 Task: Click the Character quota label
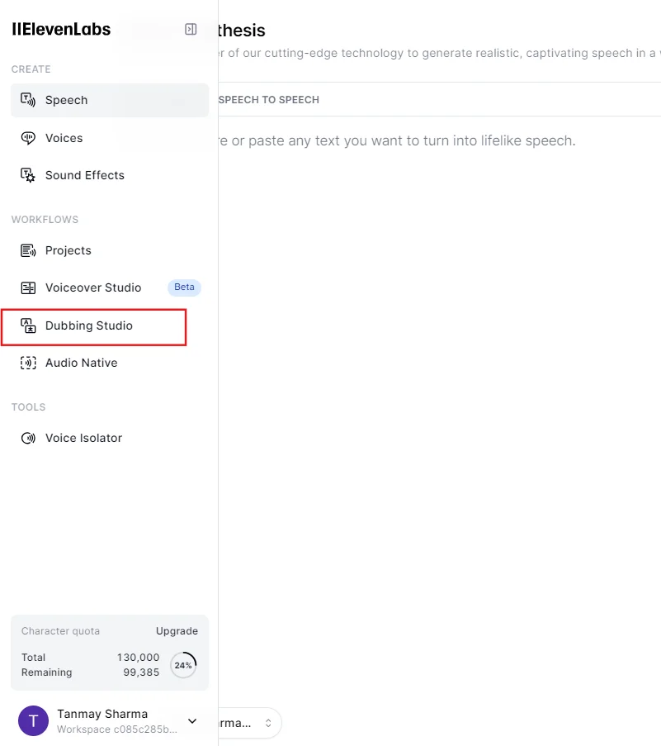(60, 631)
